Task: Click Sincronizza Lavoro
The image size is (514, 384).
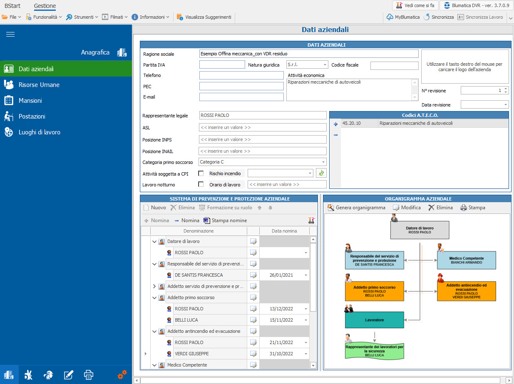Action: point(480,17)
